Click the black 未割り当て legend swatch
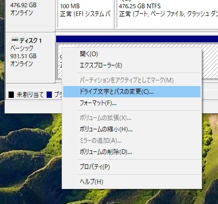The image size is (218, 204). click(x=11, y=95)
